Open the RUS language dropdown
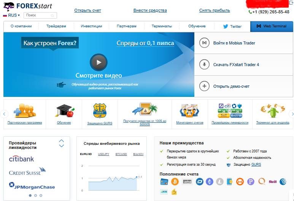294x201 pixels. tap(12, 15)
